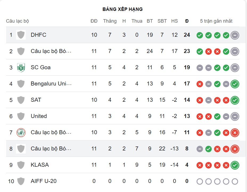
Task: Click DHFC's latest draw result icon
Action: [235, 35]
